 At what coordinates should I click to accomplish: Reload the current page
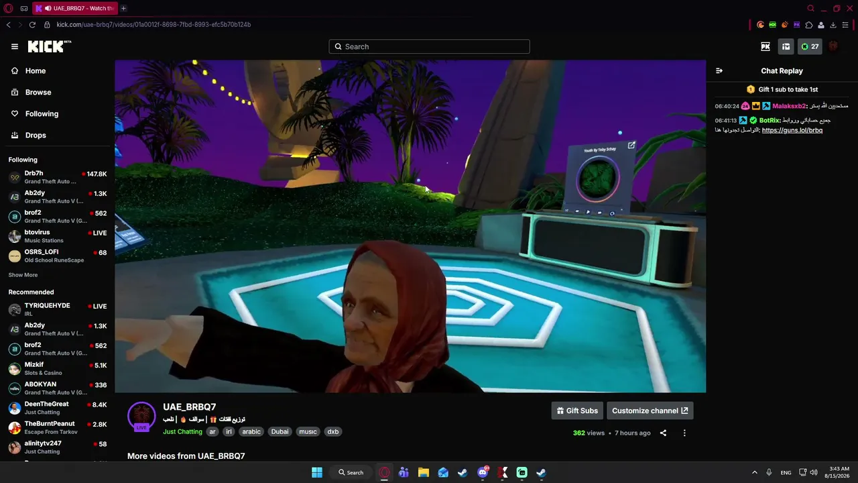point(32,25)
